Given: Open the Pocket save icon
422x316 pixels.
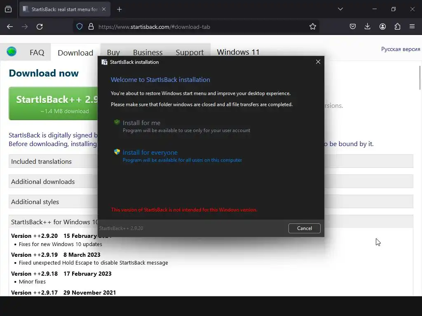Looking at the screenshot, I should coord(353,26).
